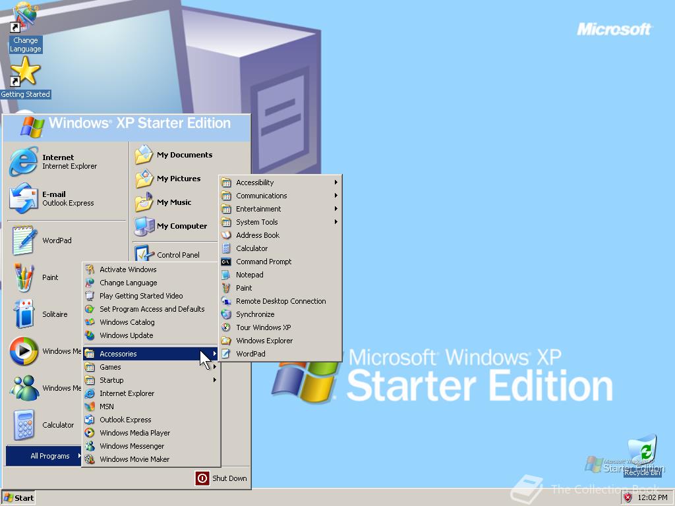Click the security shield tray icon
The image size is (675, 506).
pyautogui.click(x=628, y=498)
